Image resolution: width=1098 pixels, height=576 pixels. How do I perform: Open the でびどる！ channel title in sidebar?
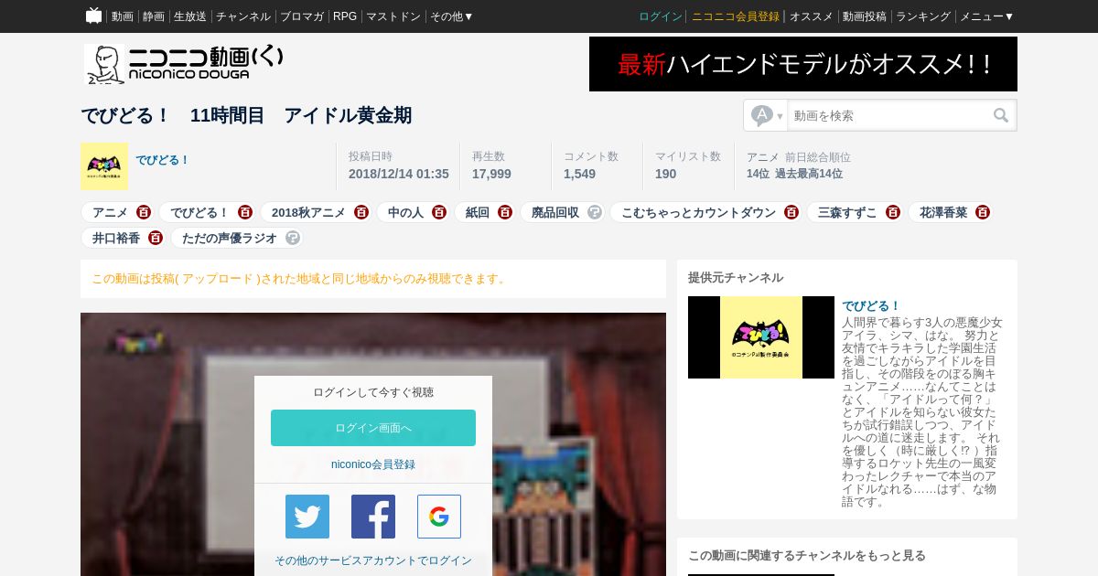pos(871,305)
